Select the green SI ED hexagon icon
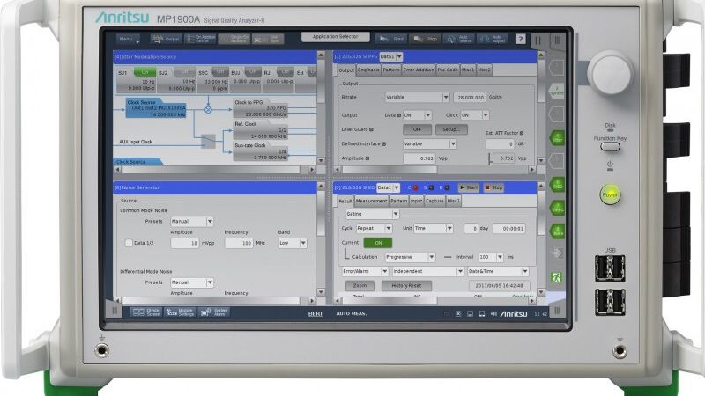This screenshot has width=705, height=396. pos(558,185)
